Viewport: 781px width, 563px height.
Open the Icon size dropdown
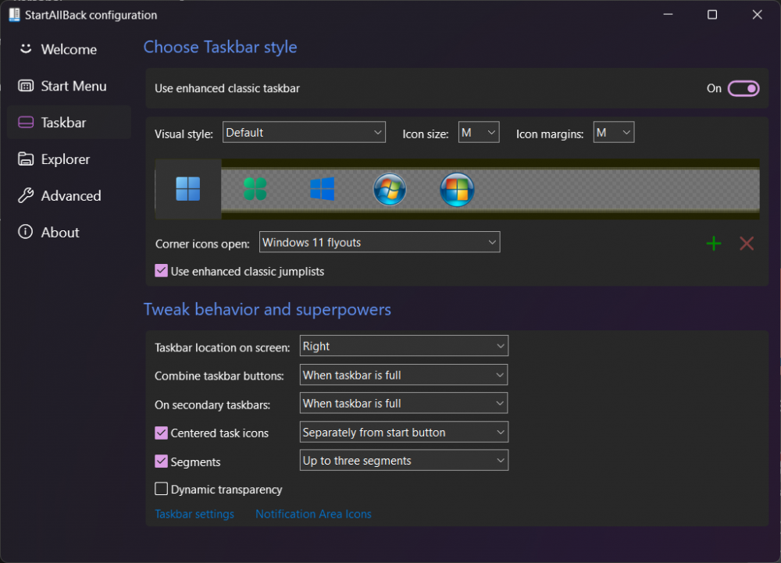pos(478,133)
